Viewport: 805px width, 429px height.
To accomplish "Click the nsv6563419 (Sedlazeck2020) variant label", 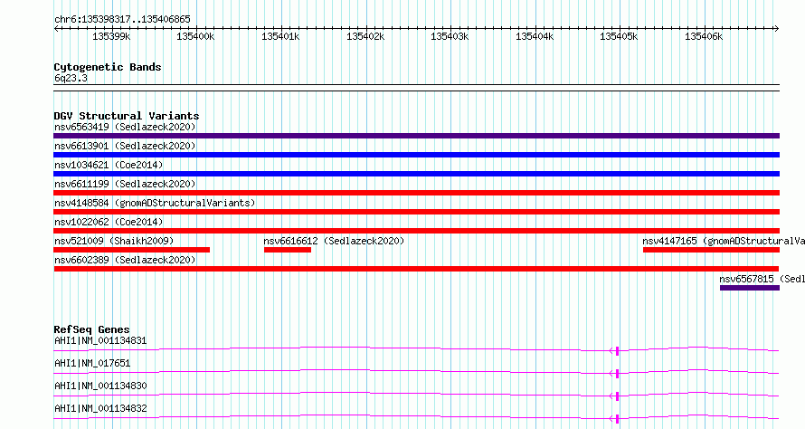I will tap(125, 127).
